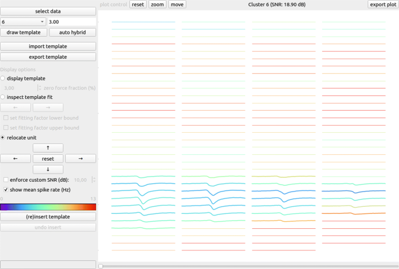Select the display template radio button
Viewport: 399px width, 269px height.
tap(3, 78)
